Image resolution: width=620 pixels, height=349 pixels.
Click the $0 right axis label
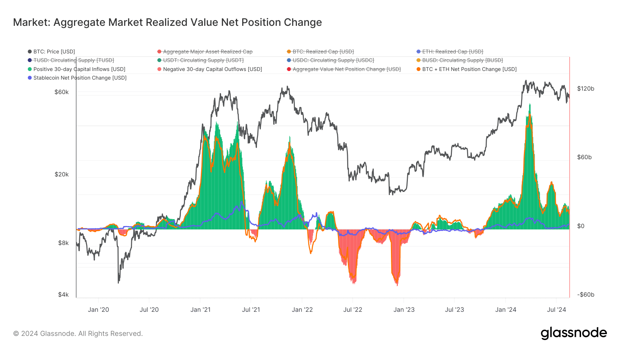coord(581,226)
